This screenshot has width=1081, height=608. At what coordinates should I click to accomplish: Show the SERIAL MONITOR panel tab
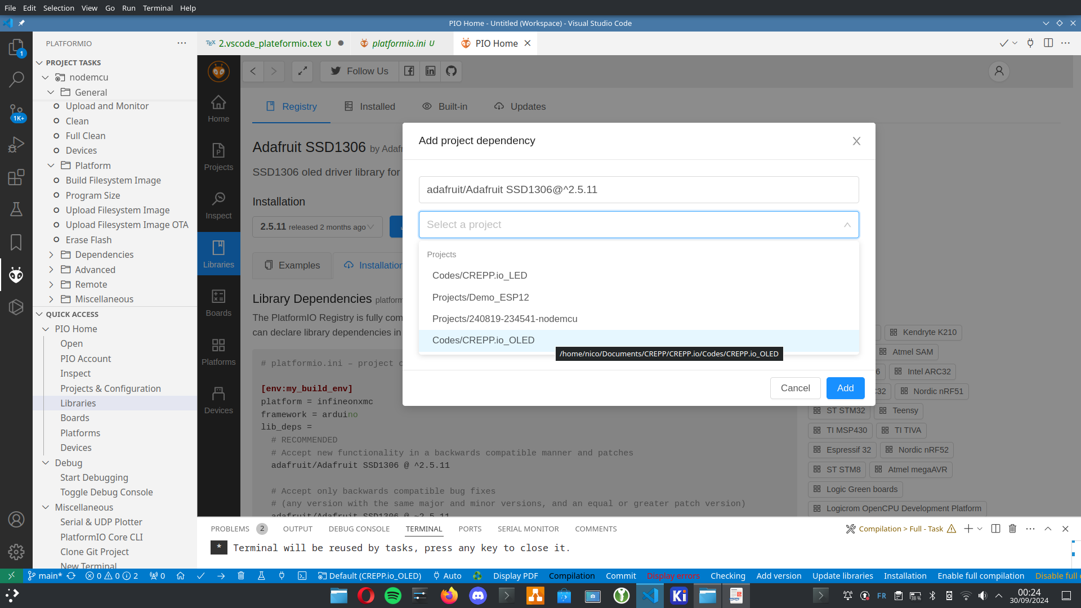point(528,529)
